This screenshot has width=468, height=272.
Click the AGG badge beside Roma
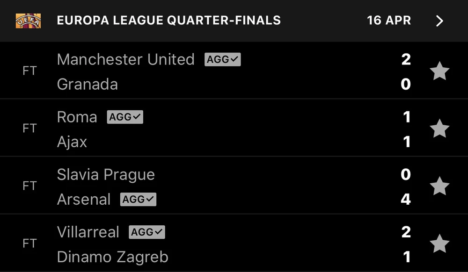point(125,117)
